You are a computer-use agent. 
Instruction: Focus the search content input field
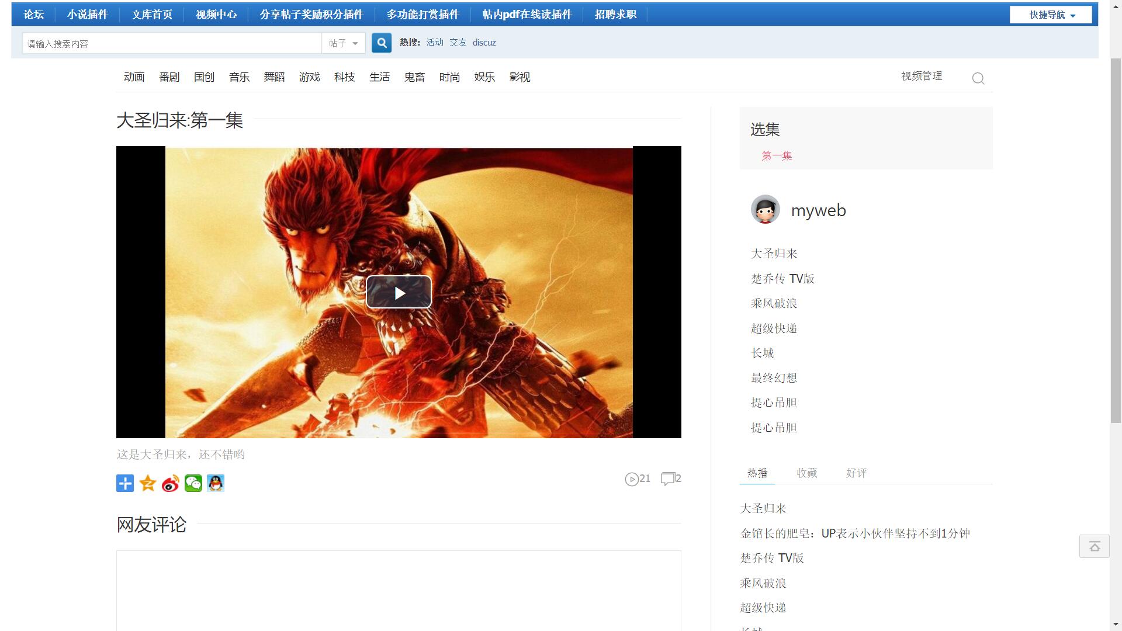tap(172, 43)
